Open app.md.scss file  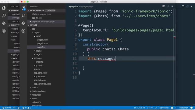click(x=40, y=80)
